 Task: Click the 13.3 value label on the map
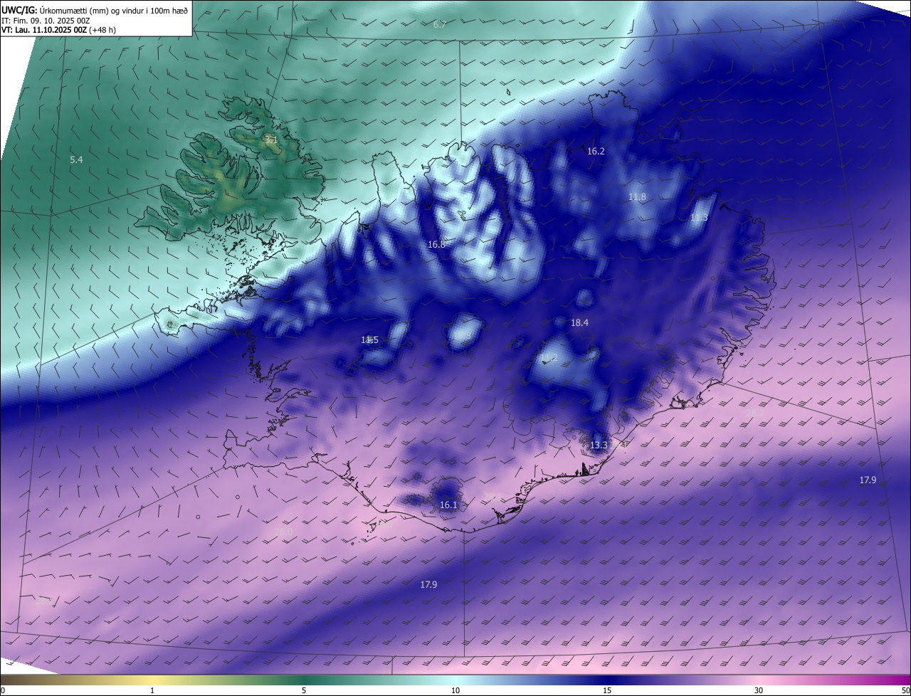click(x=599, y=445)
